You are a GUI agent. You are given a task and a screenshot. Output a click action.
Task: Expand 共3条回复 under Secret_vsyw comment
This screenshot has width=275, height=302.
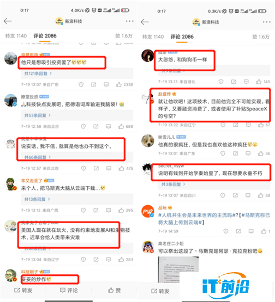[x=173, y=184]
